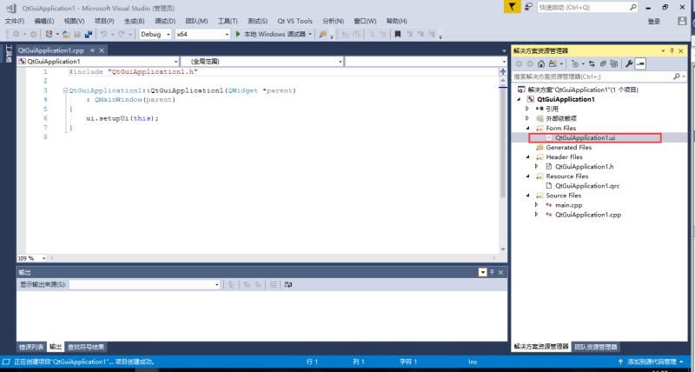Expand the main.cpp tree node

pyautogui.click(x=537, y=204)
